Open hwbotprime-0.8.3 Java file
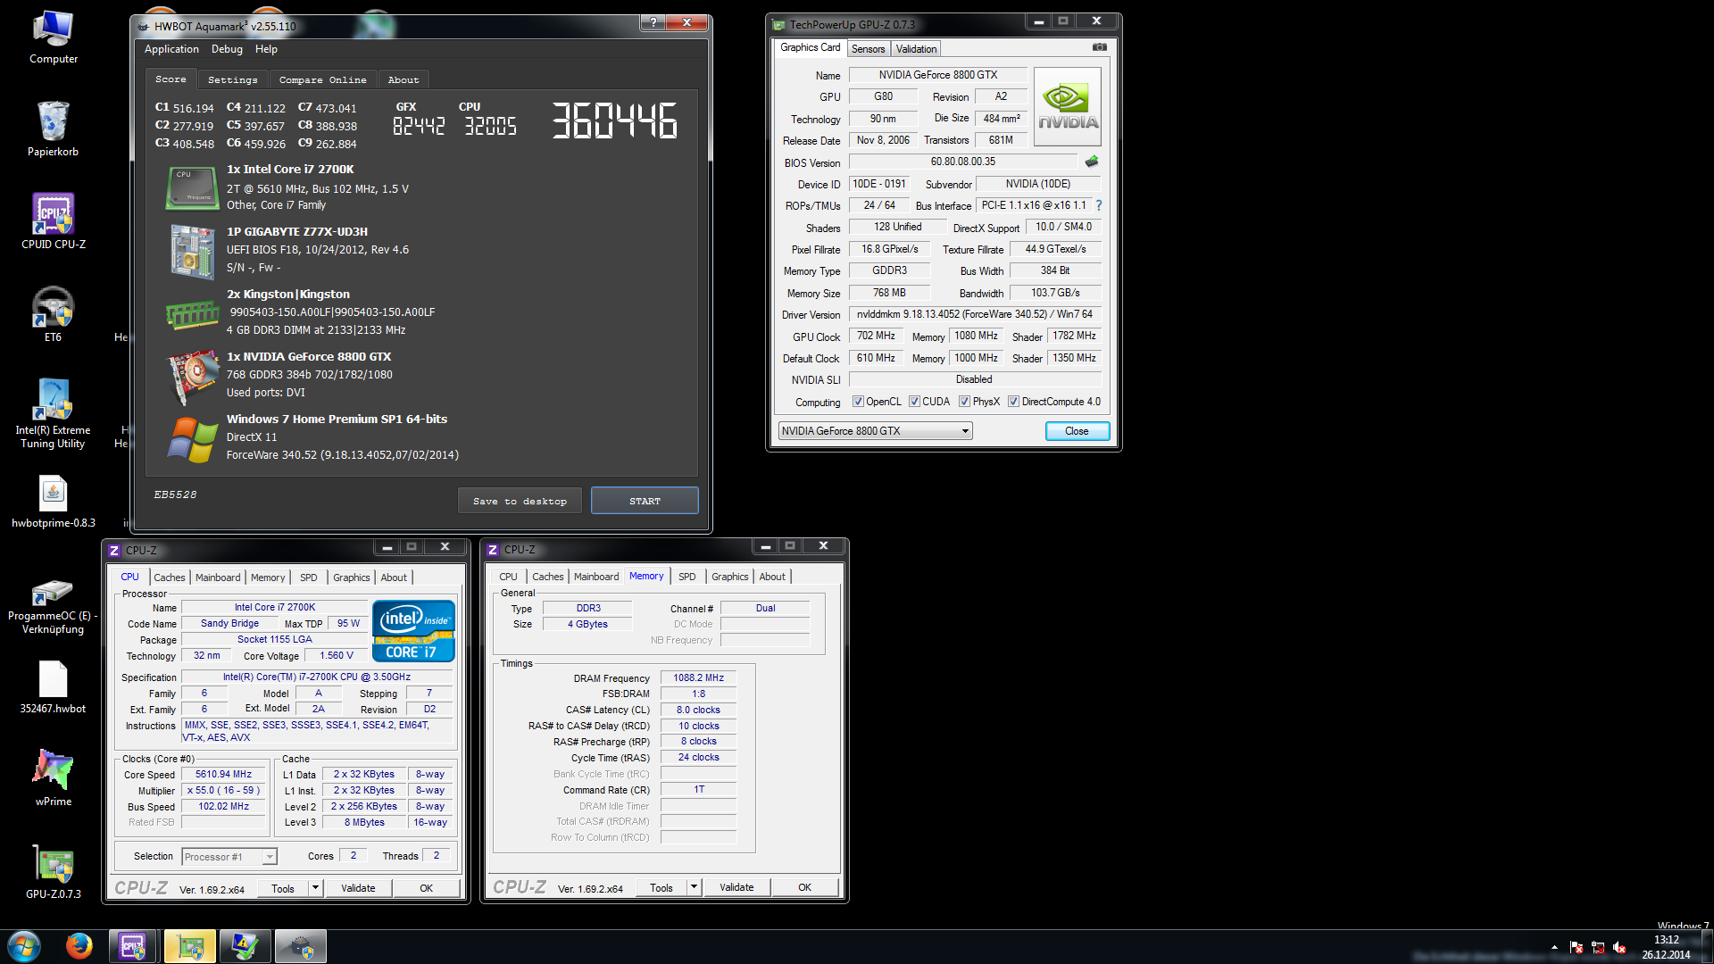The image size is (1714, 964). (54, 501)
